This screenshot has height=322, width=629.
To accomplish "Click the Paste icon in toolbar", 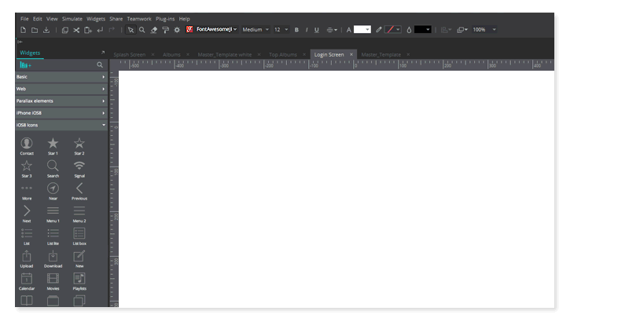I will click(x=88, y=30).
